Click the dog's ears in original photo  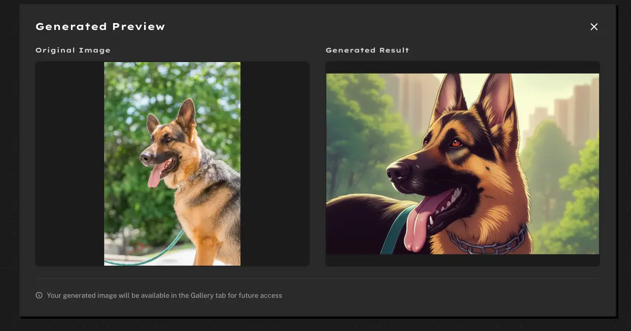pos(185,113)
